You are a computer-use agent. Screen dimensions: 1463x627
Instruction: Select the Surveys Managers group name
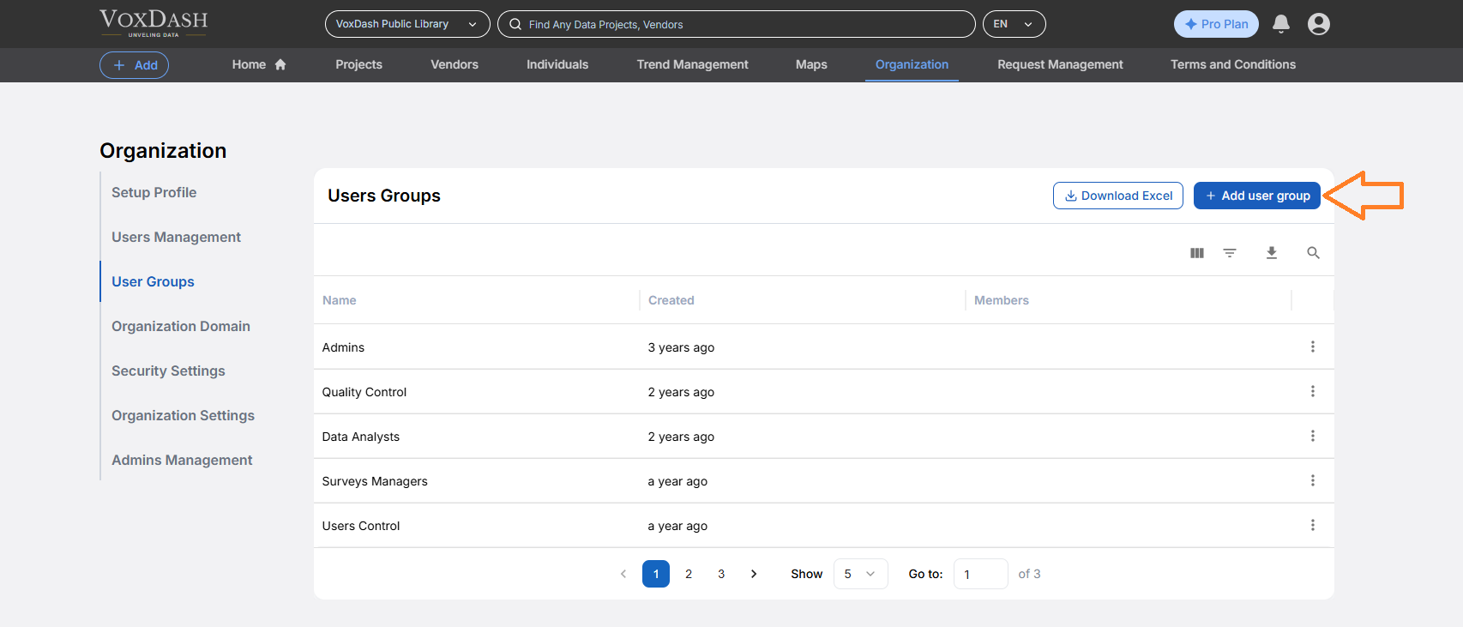click(x=375, y=481)
